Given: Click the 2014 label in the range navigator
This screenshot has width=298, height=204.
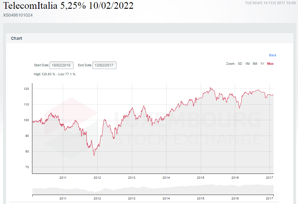Looking at the screenshot, I should pyautogui.click(x=166, y=199).
